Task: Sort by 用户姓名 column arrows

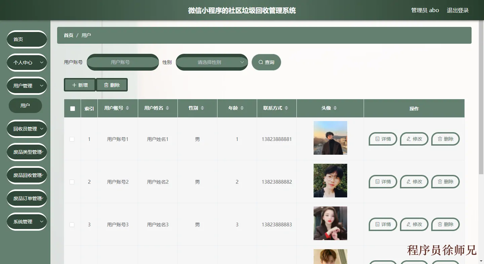Action: tap(167, 108)
